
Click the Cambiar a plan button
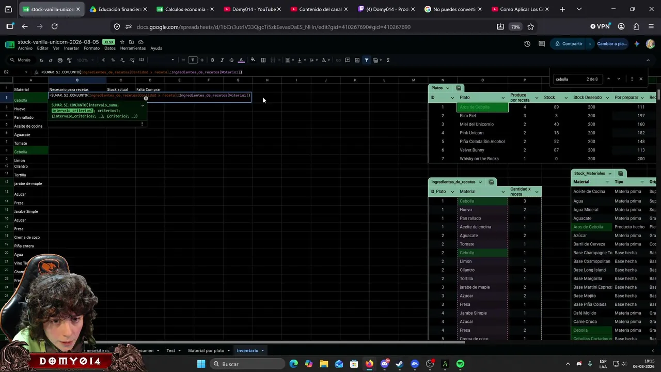pos(611,44)
